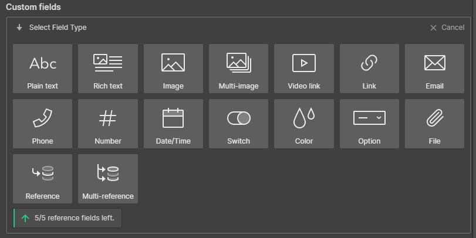Image resolution: width=476 pixels, height=238 pixels.
Task: Select the Switch field type
Action: (x=239, y=124)
